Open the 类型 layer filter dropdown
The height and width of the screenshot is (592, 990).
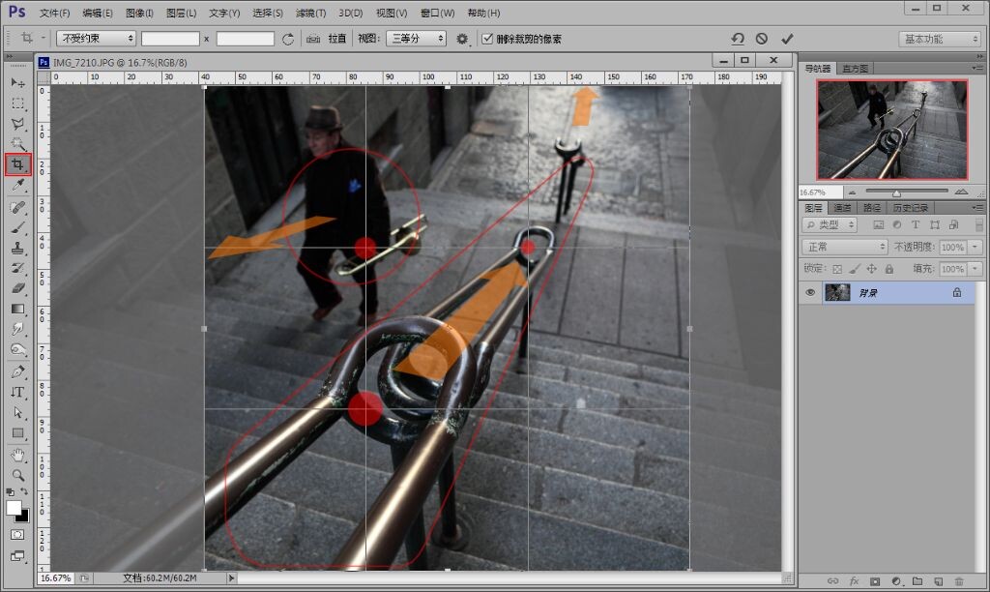click(x=830, y=224)
